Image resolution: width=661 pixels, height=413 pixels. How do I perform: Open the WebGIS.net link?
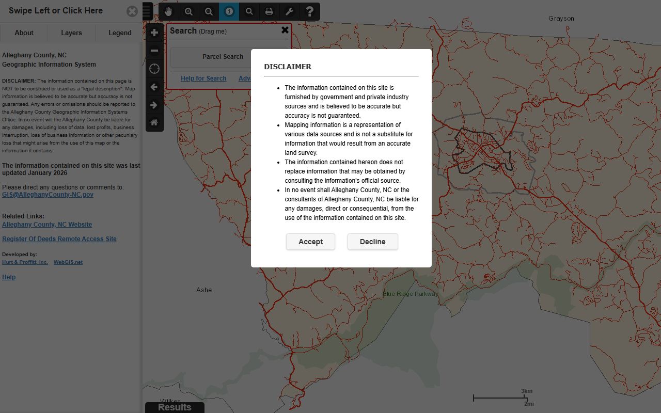point(68,262)
